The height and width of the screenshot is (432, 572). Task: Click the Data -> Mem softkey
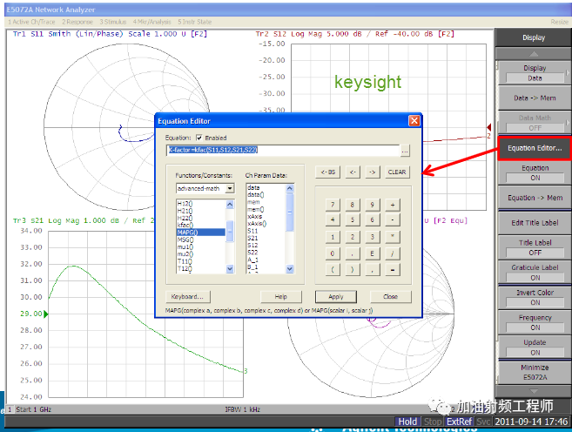(535, 98)
